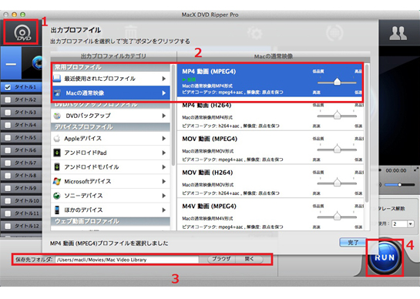Click the 出力プロファイルカテゴリ column header
Image resolution: width=420 pixels, height=299 pixels.
click(113, 56)
